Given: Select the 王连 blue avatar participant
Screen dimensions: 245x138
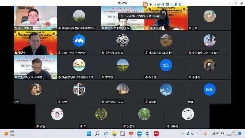Looking at the screenshot, I should coord(166,65).
